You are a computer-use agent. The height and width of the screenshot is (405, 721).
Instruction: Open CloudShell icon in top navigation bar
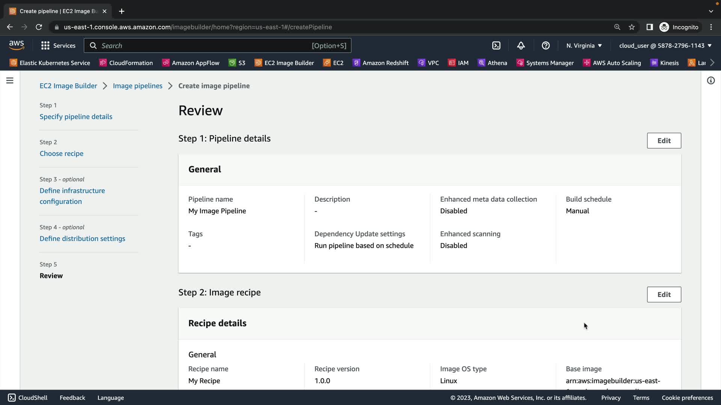(496, 46)
